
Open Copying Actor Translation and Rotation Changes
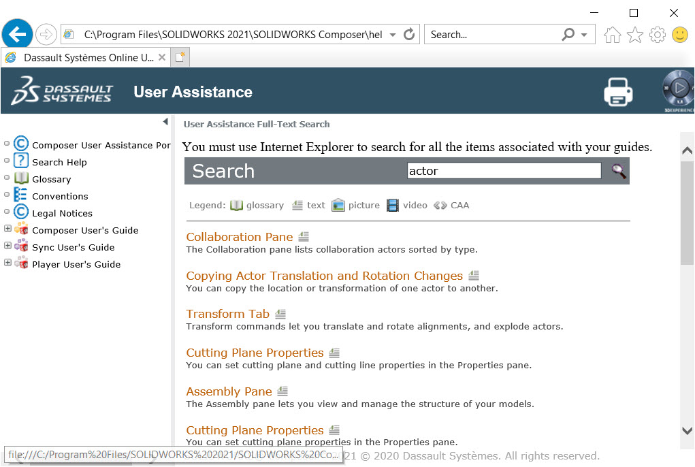click(325, 276)
